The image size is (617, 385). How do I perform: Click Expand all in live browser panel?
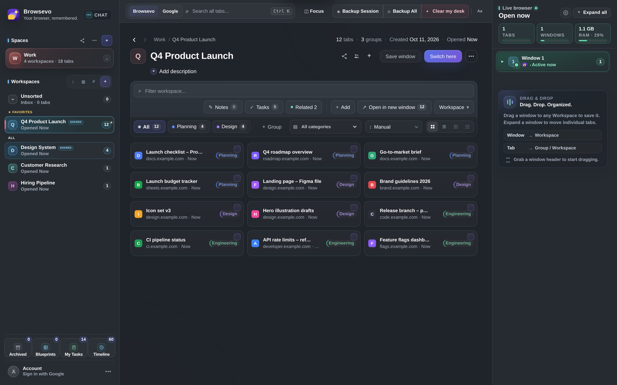click(x=592, y=13)
